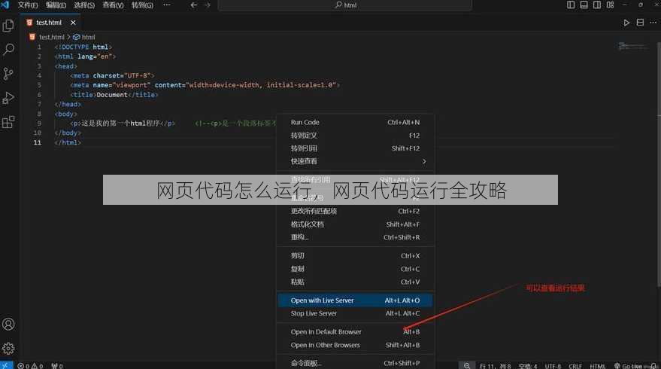Open html breadcrumb symbol dropdown
661x369 pixels.
(88, 37)
